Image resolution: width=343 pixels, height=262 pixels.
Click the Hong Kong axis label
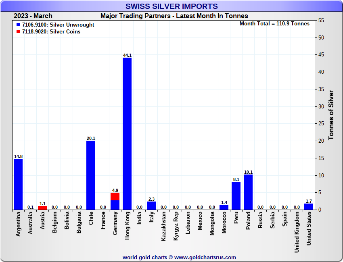coord(127,225)
